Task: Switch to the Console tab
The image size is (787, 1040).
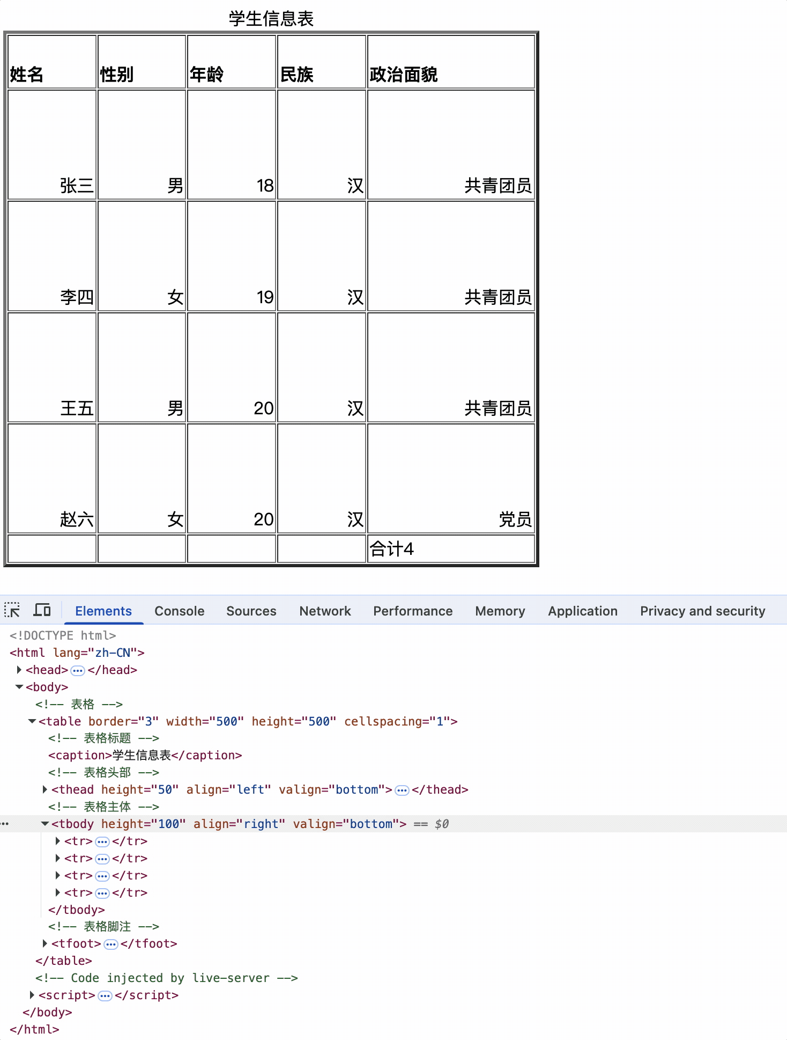Action: 180,611
